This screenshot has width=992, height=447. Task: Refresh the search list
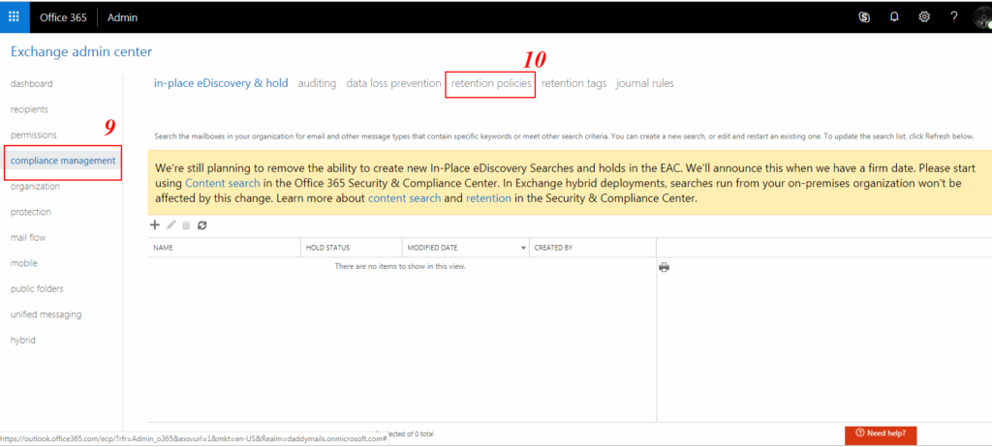click(201, 224)
